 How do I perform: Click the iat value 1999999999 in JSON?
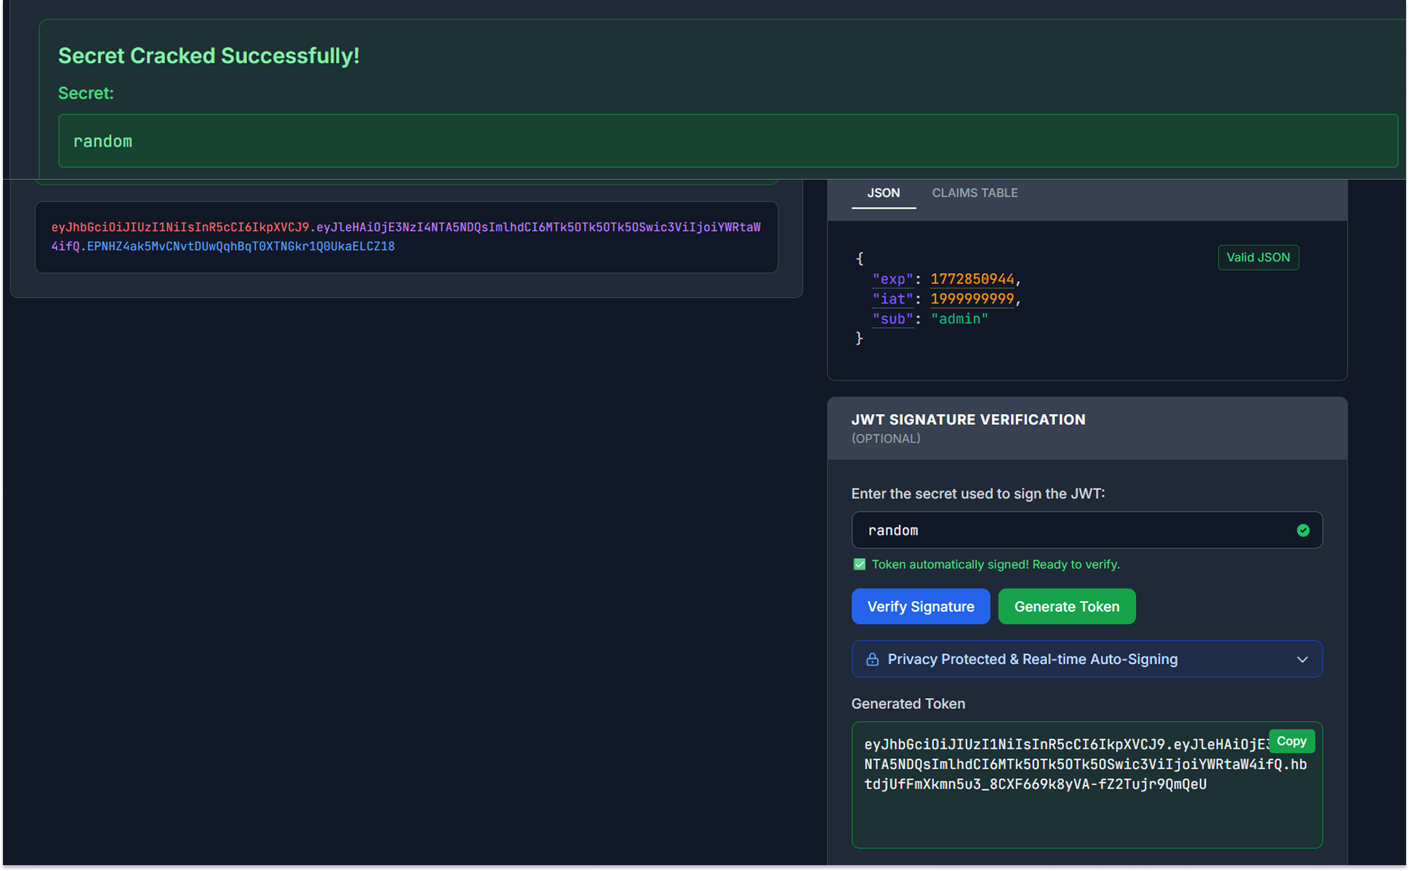(972, 299)
